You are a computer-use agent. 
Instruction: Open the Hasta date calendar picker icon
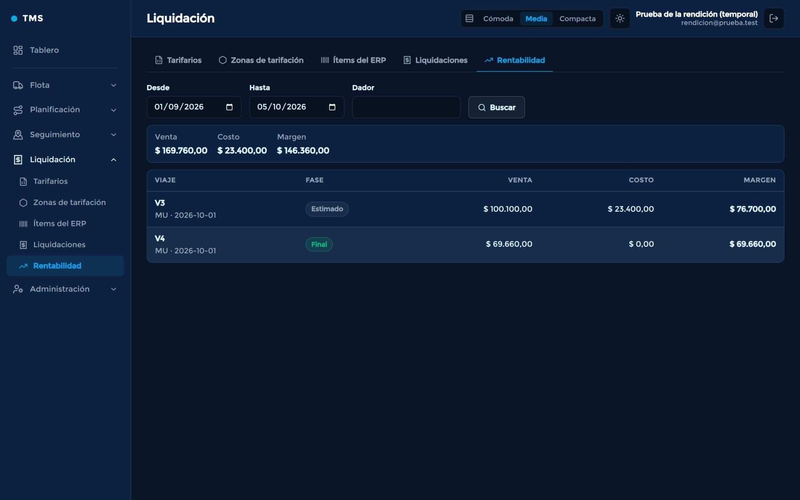[x=332, y=107]
